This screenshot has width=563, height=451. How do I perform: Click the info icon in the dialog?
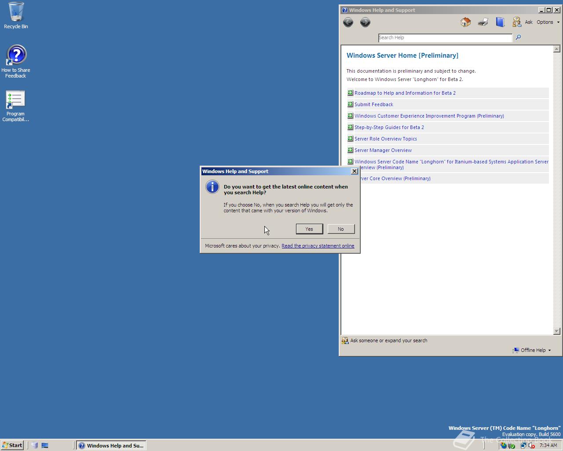[x=212, y=187]
